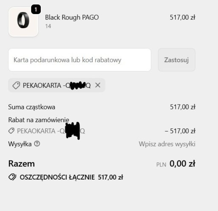Focus the gift card or discount code field

(80, 60)
